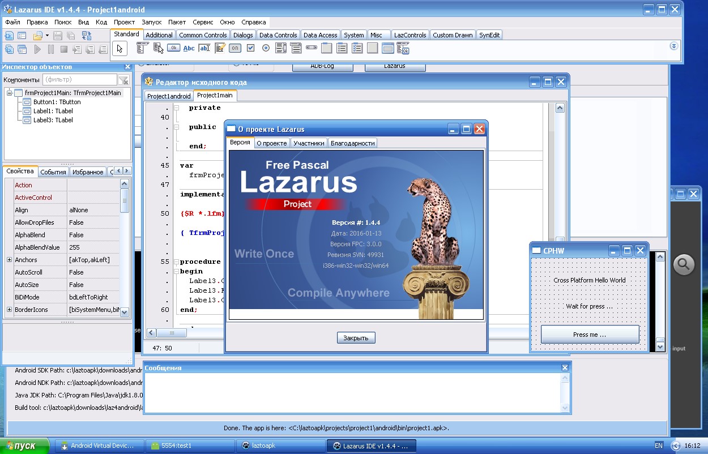This screenshot has height=454, width=708.
Task: Switch to the События inspector tab
Action: point(53,172)
